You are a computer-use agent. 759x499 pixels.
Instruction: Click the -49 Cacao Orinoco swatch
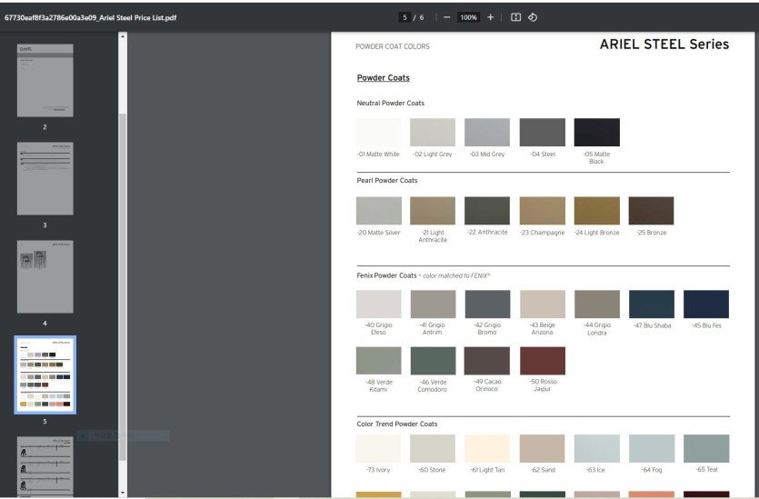point(487,361)
